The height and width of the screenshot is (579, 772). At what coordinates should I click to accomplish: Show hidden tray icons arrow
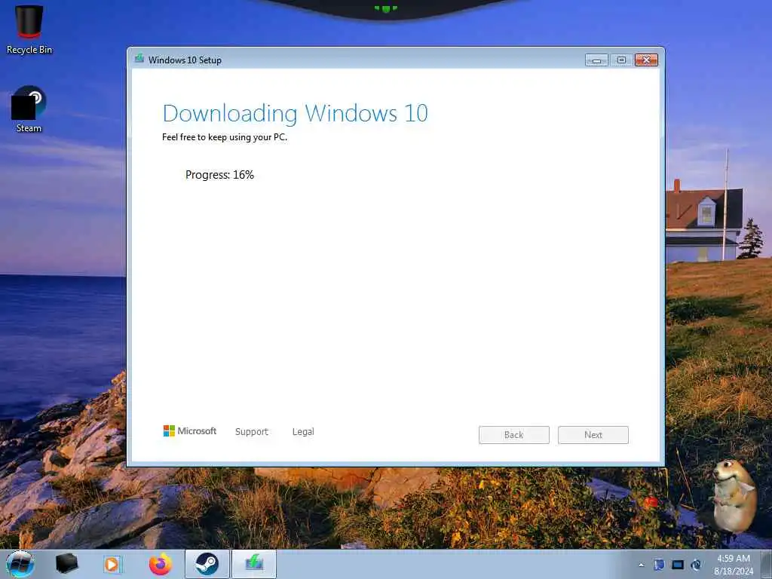pos(641,565)
